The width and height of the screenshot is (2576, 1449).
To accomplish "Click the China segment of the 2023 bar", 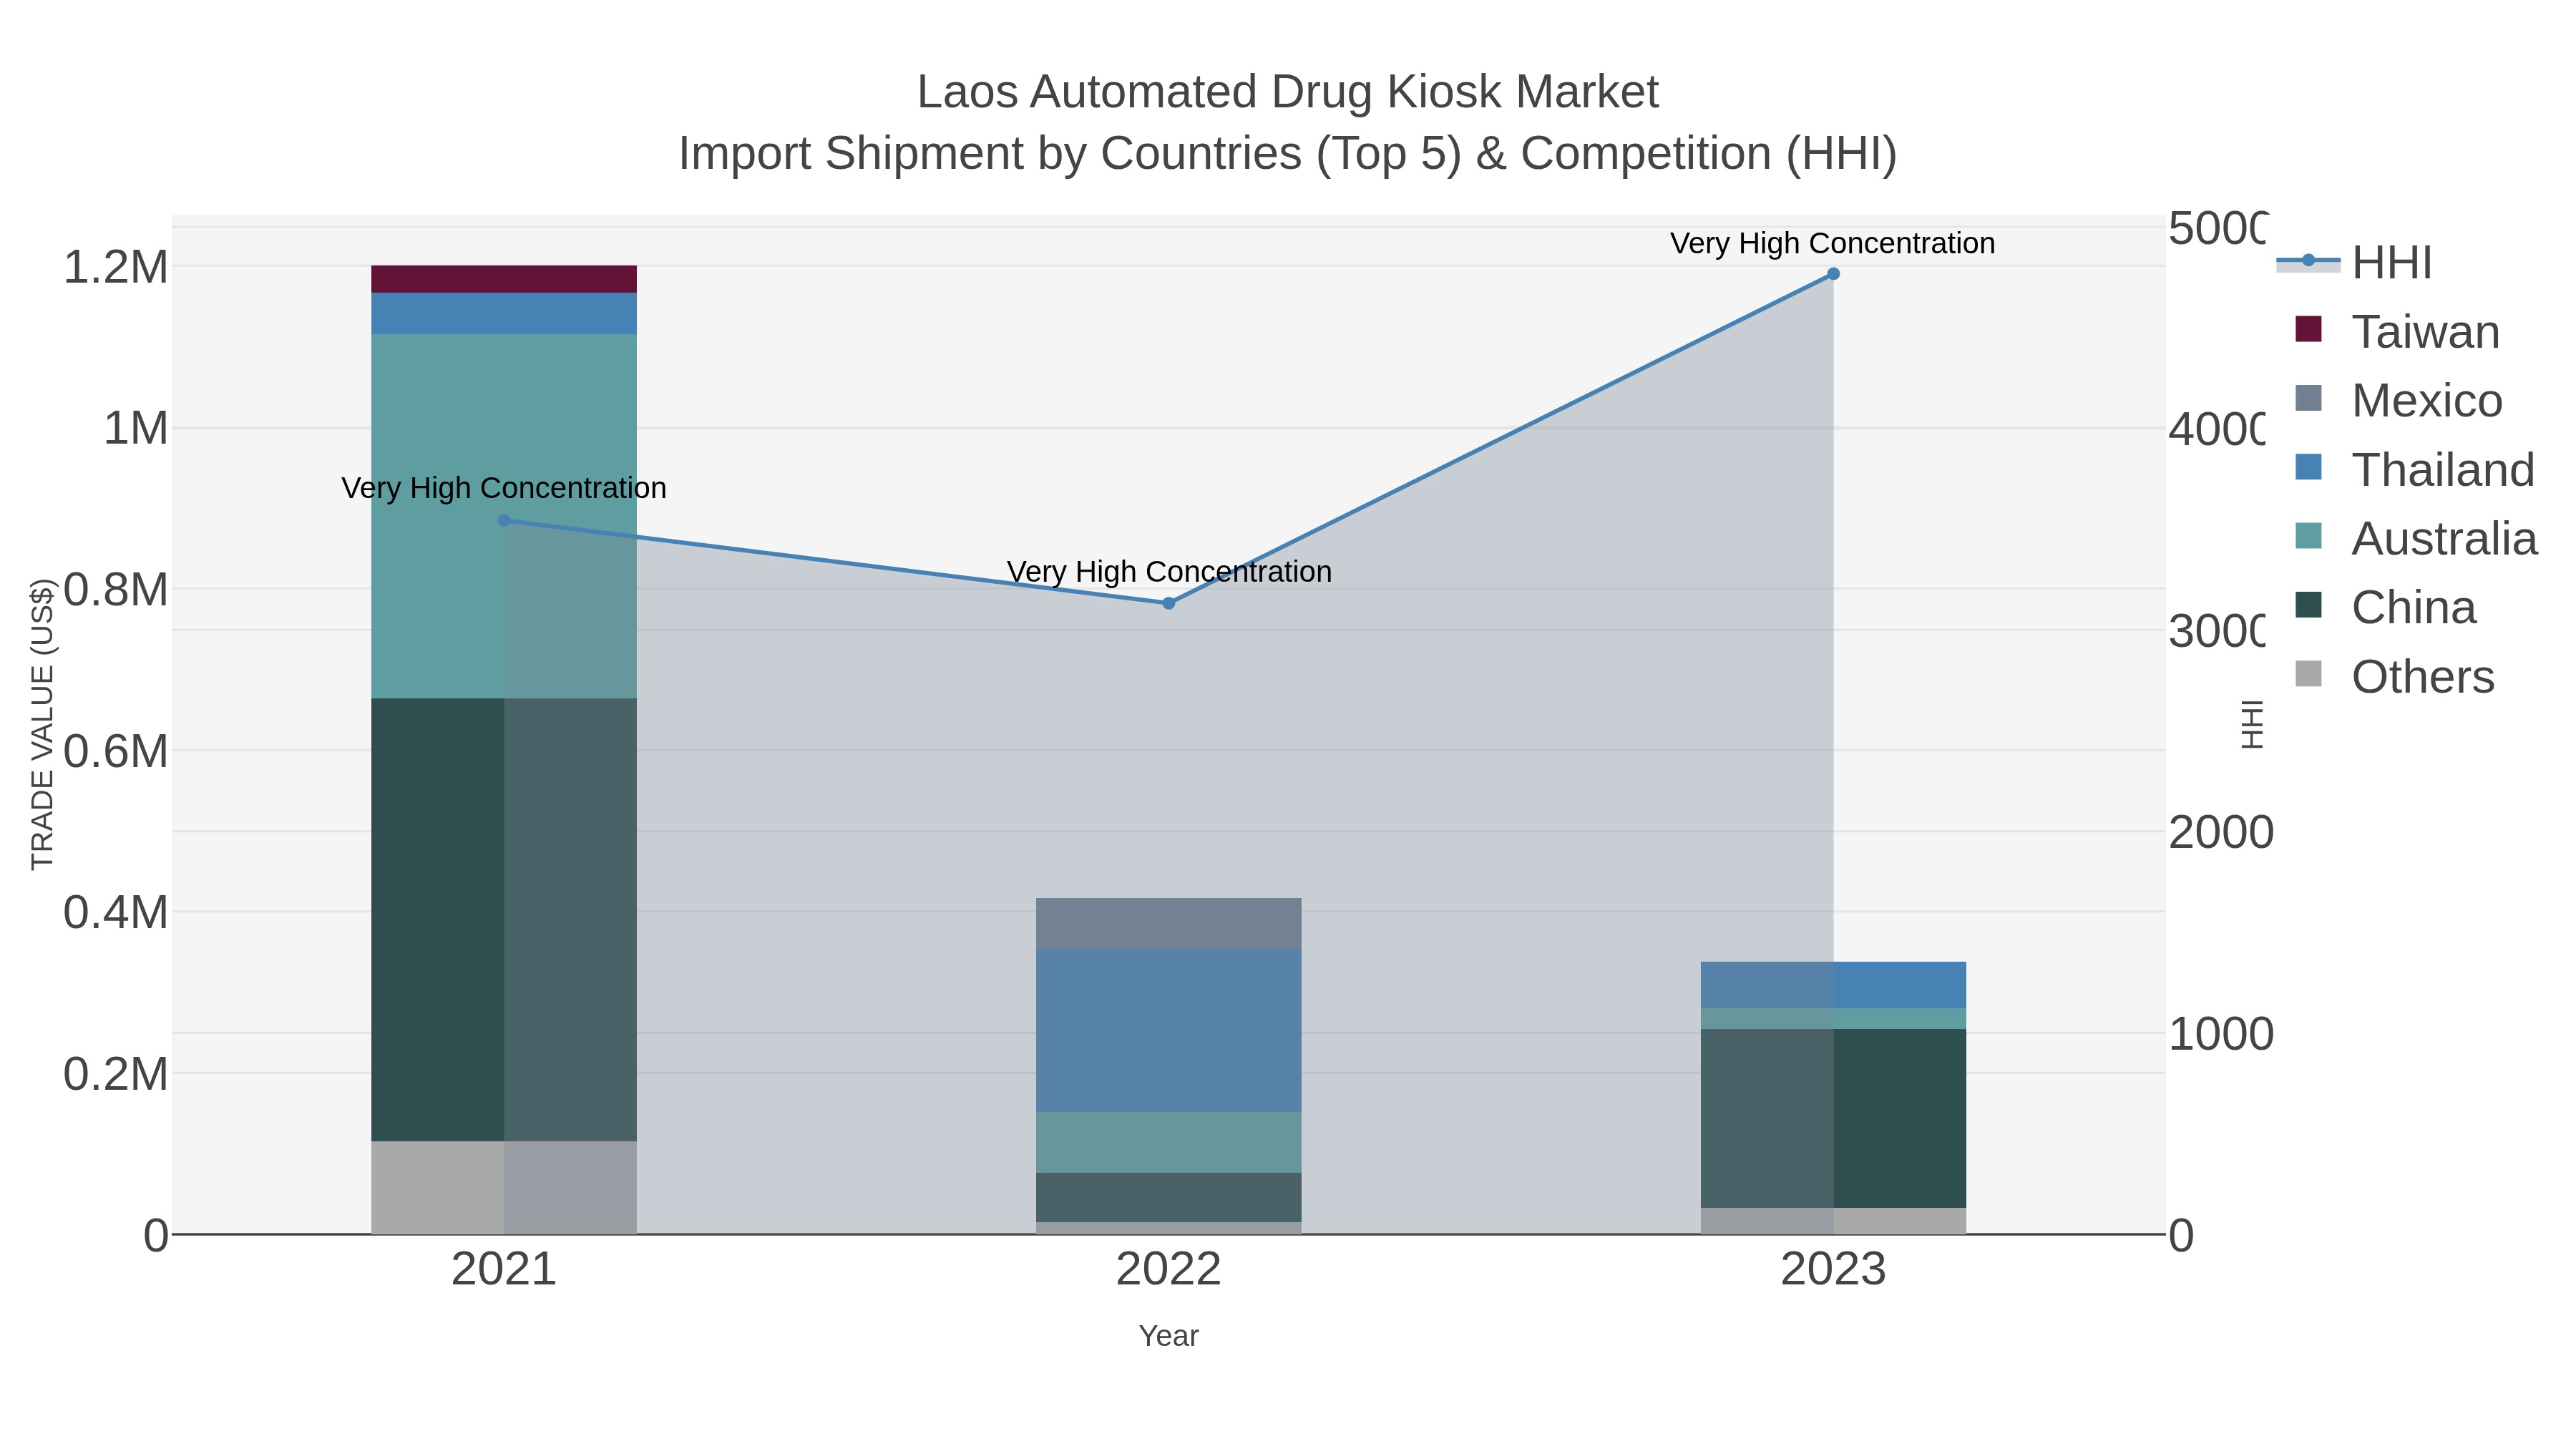I will point(1833,1119).
